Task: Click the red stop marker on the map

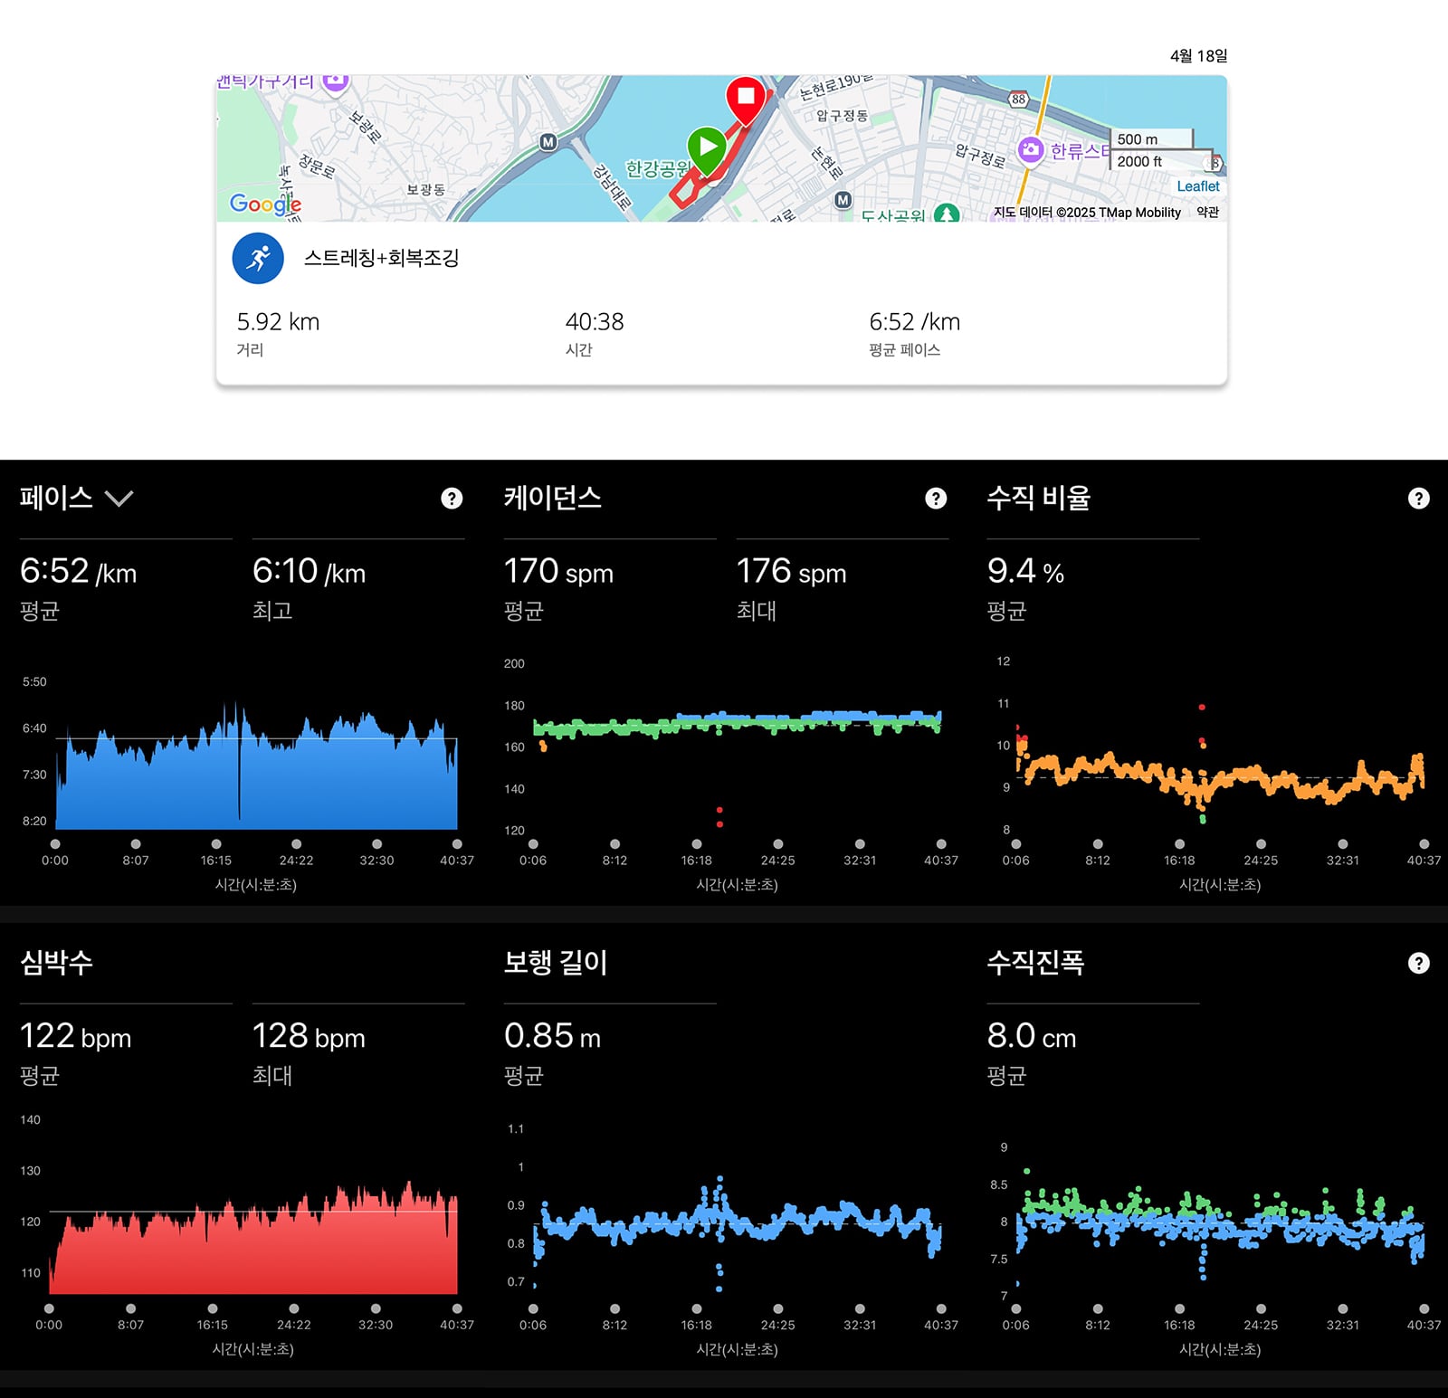Action: [x=746, y=100]
